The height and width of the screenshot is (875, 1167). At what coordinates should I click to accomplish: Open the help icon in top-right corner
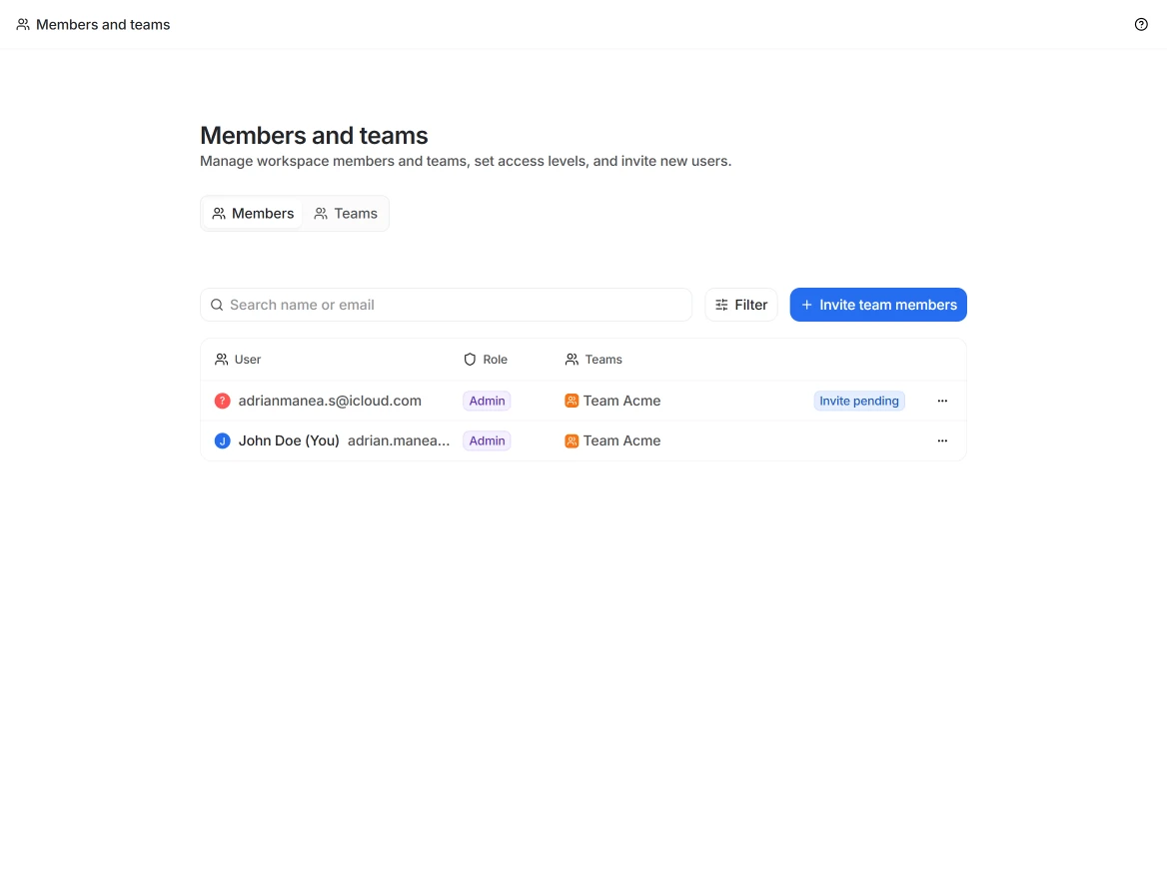tap(1141, 25)
